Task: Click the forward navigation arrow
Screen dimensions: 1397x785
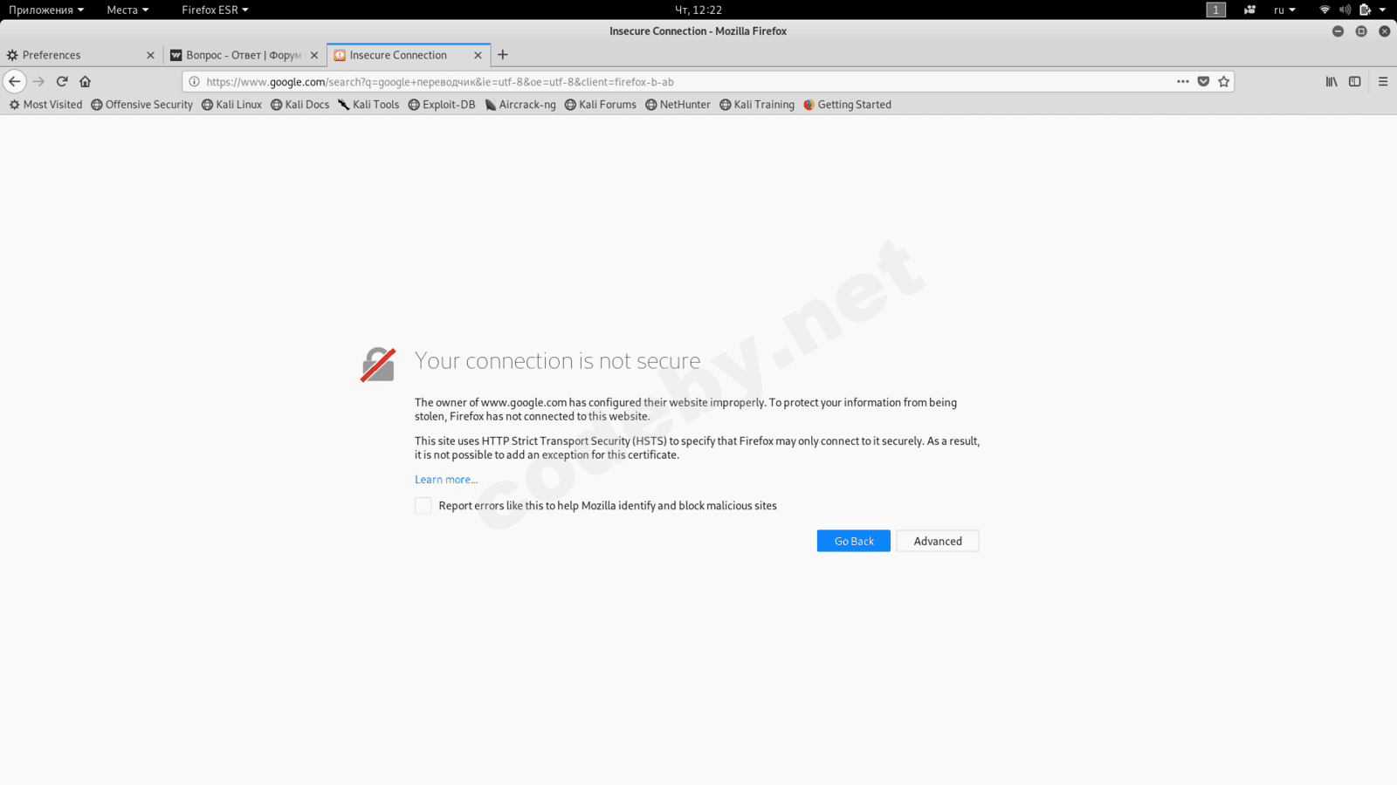Action: pos(38,81)
